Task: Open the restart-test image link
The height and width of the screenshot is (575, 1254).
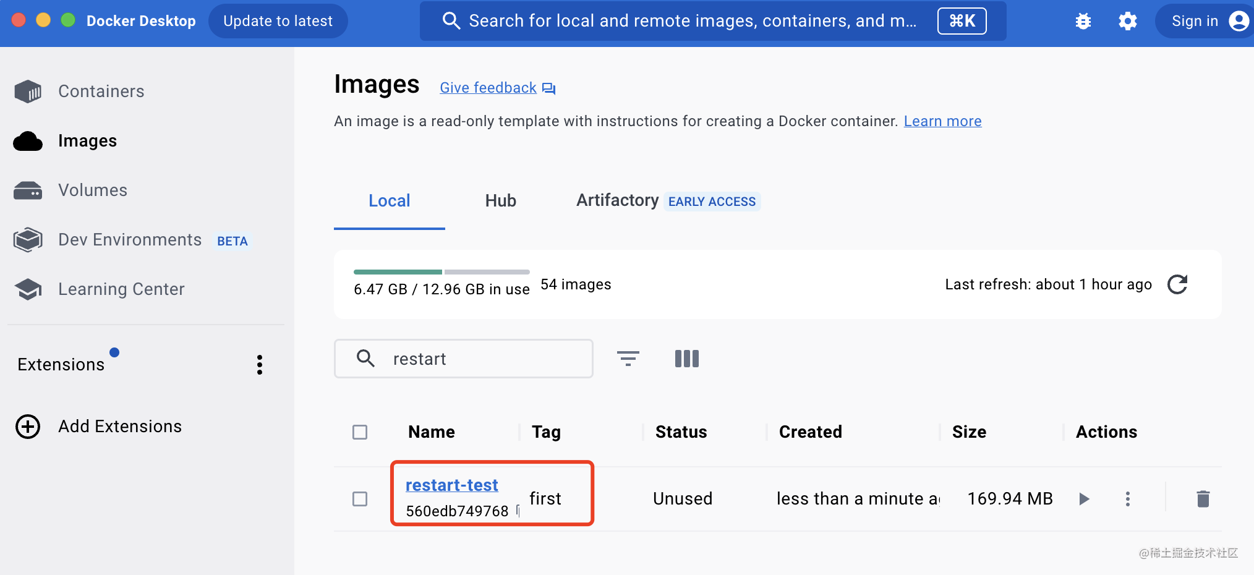Action: coord(451,485)
